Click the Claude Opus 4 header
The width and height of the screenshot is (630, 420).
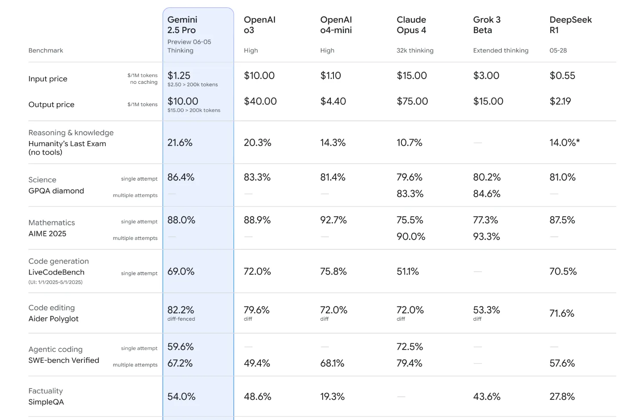(411, 25)
